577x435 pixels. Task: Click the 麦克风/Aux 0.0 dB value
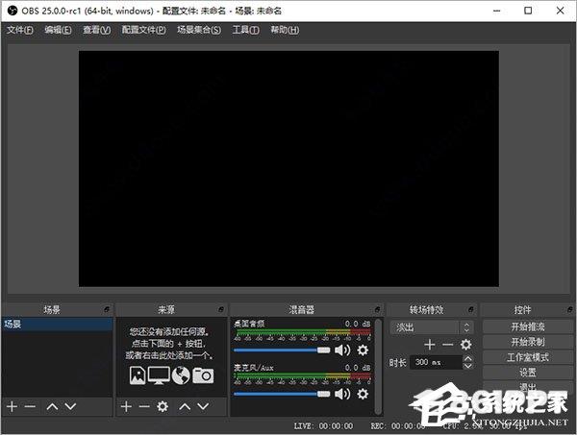358,368
